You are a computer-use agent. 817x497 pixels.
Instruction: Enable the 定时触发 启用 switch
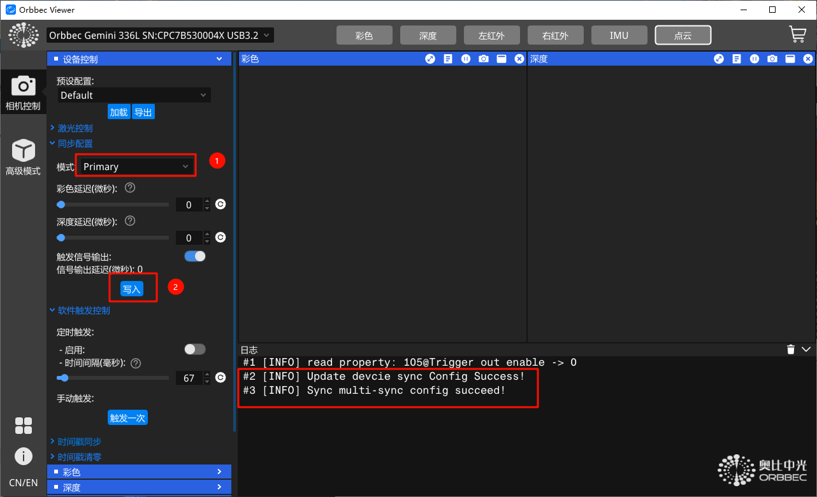point(195,349)
